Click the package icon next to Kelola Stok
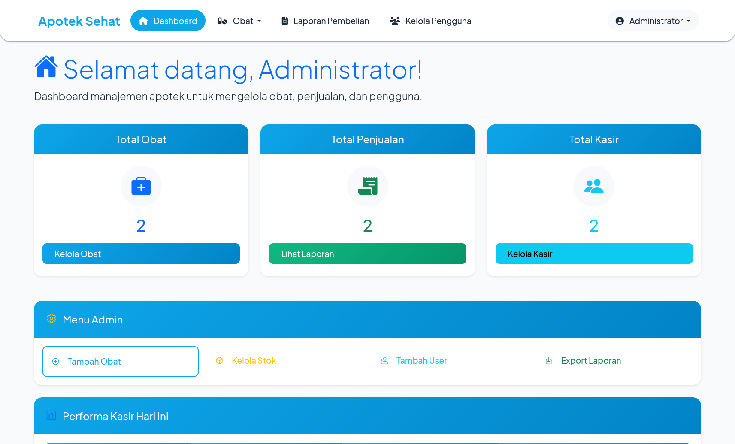The image size is (735, 444). (220, 361)
